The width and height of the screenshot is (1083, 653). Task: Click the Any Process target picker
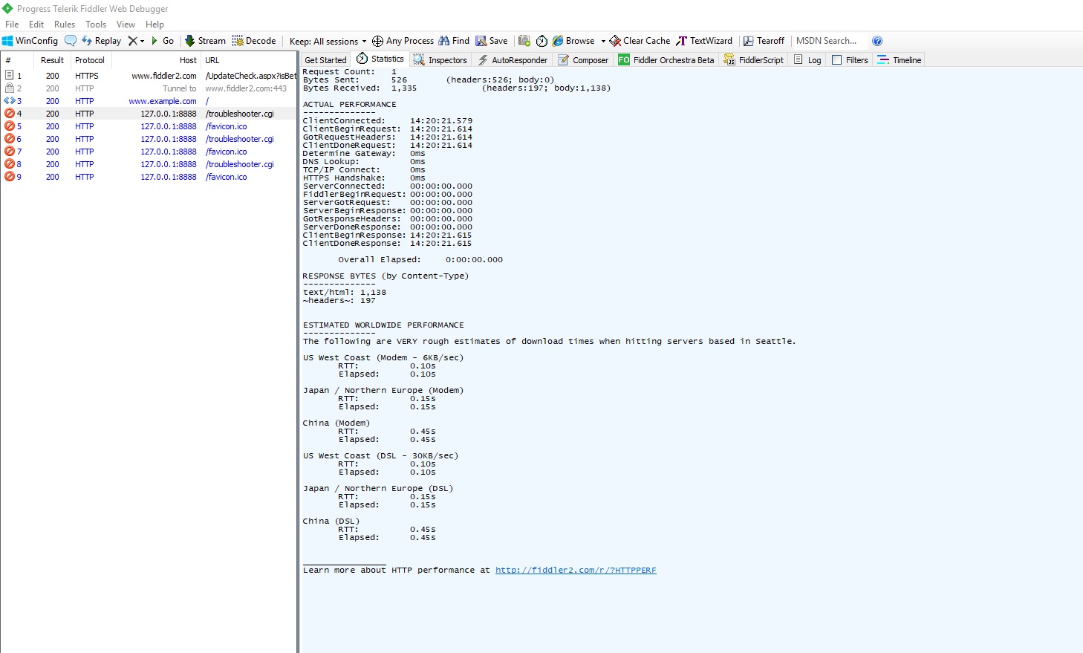point(403,41)
